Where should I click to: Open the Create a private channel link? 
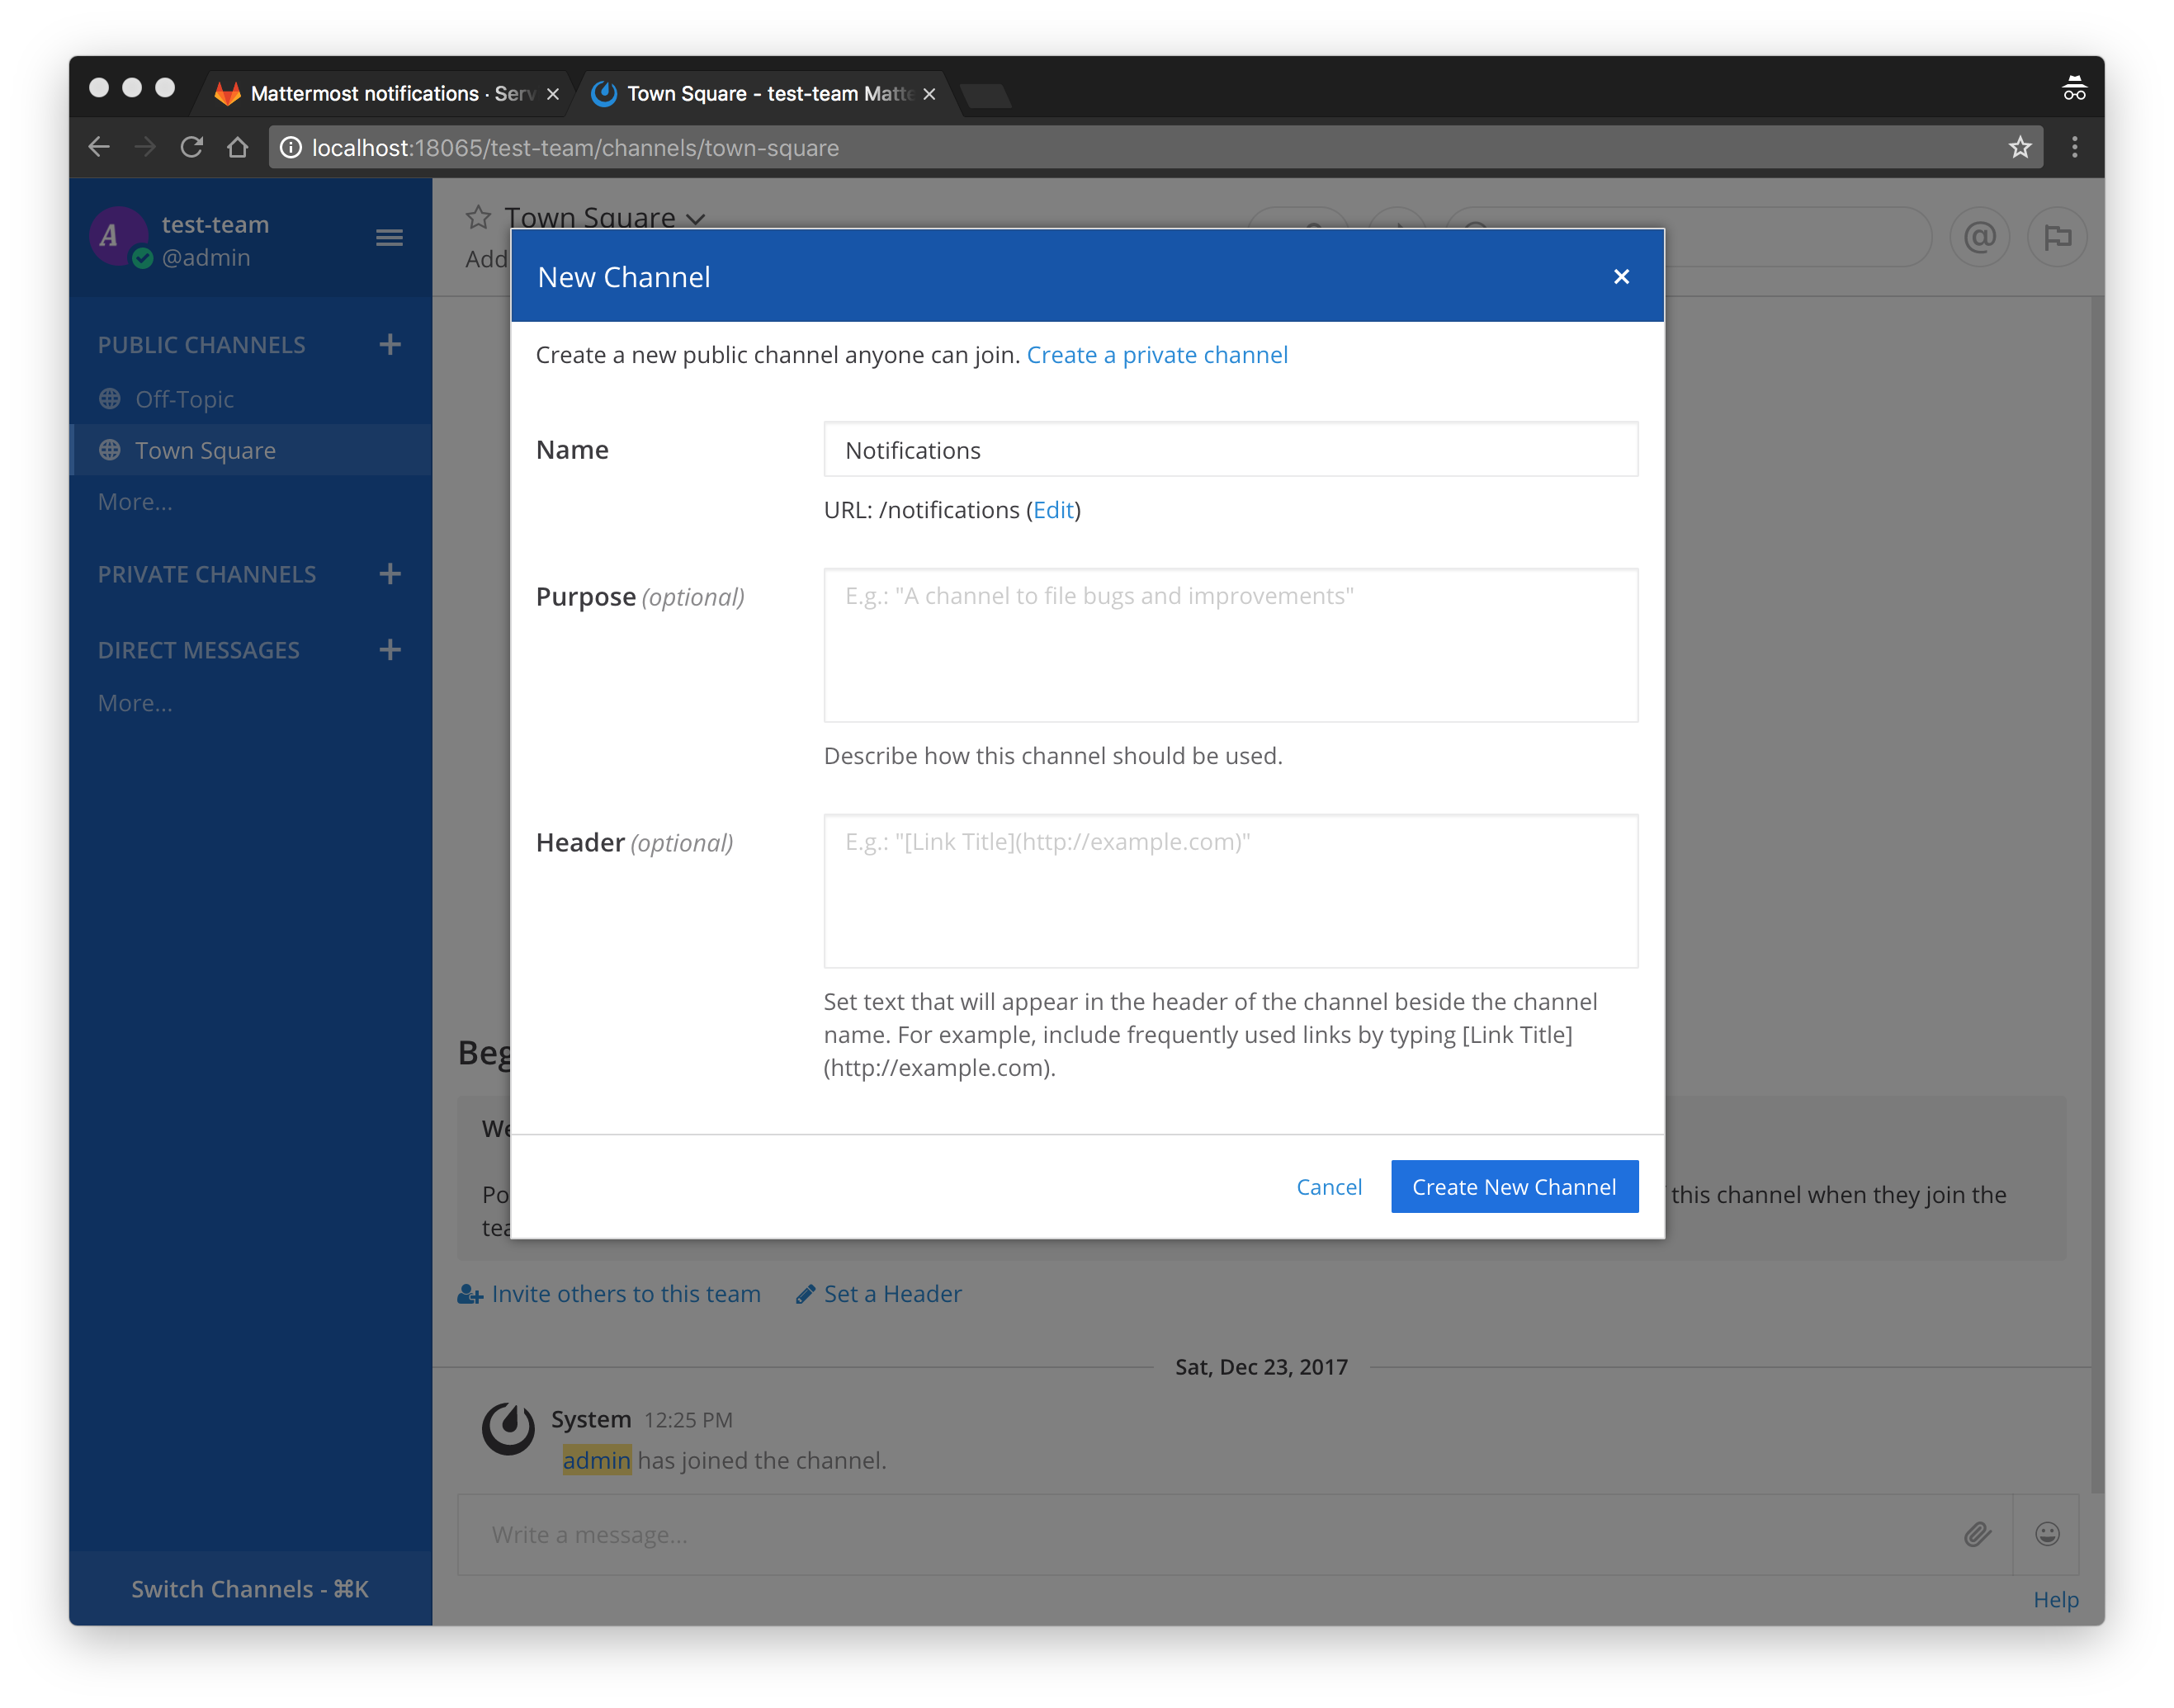pos(1156,355)
